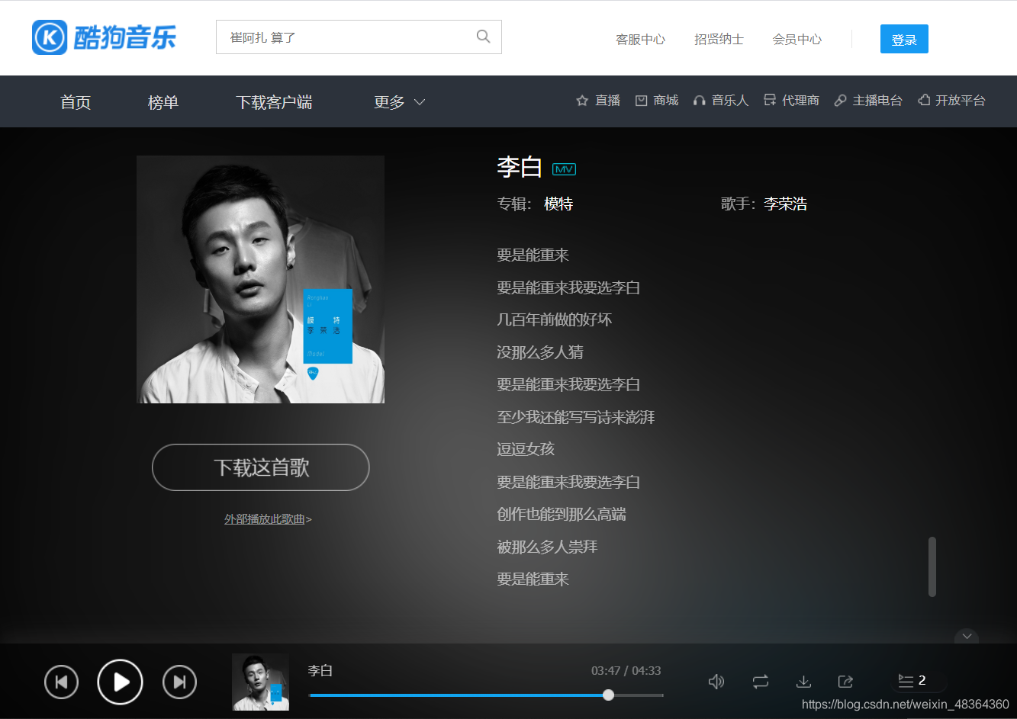Viewport: 1017px width, 719px height.
Task: Open 直播 with star icon
Action: pyautogui.click(x=598, y=101)
